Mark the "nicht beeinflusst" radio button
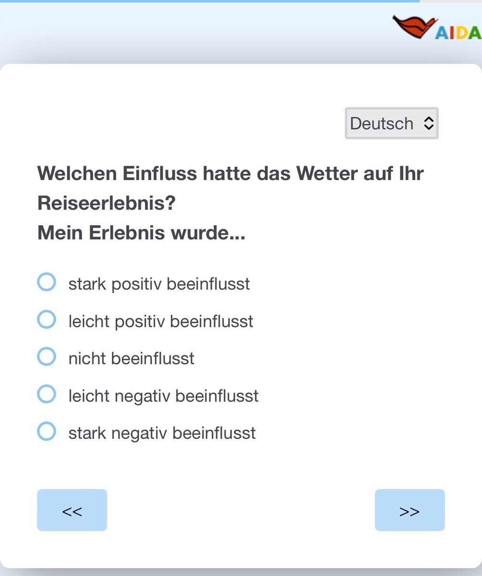482x576 pixels. 47,357
